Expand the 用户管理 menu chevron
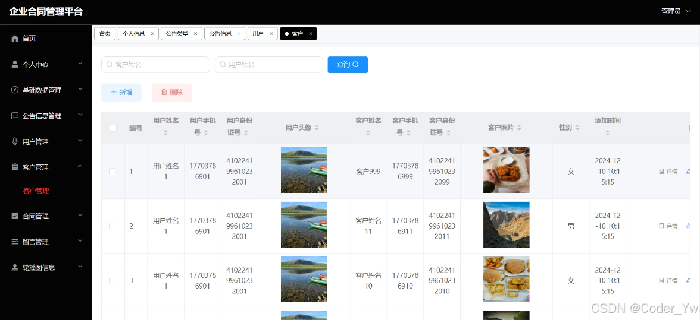 point(80,141)
